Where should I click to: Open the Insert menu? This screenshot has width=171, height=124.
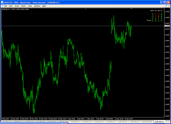(17, 6)
